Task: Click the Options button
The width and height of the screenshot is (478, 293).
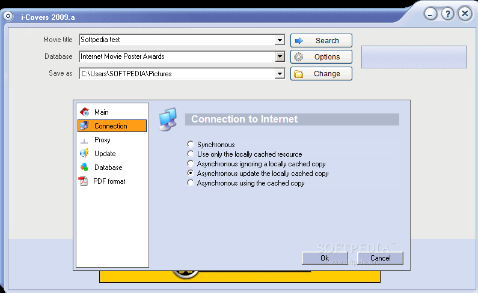Action: [321, 57]
